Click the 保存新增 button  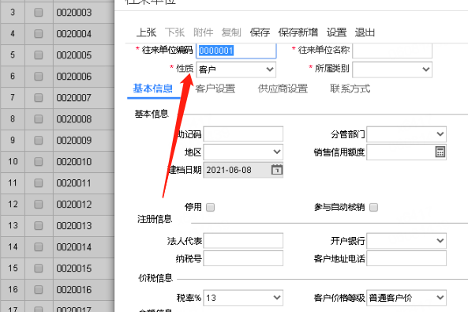click(298, 32)
